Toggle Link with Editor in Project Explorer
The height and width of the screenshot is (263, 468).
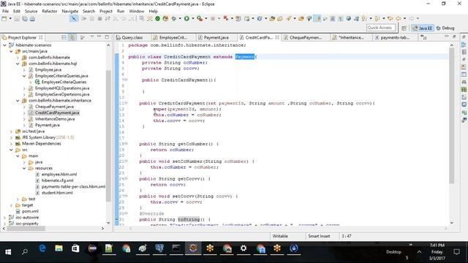coord(72,37)
